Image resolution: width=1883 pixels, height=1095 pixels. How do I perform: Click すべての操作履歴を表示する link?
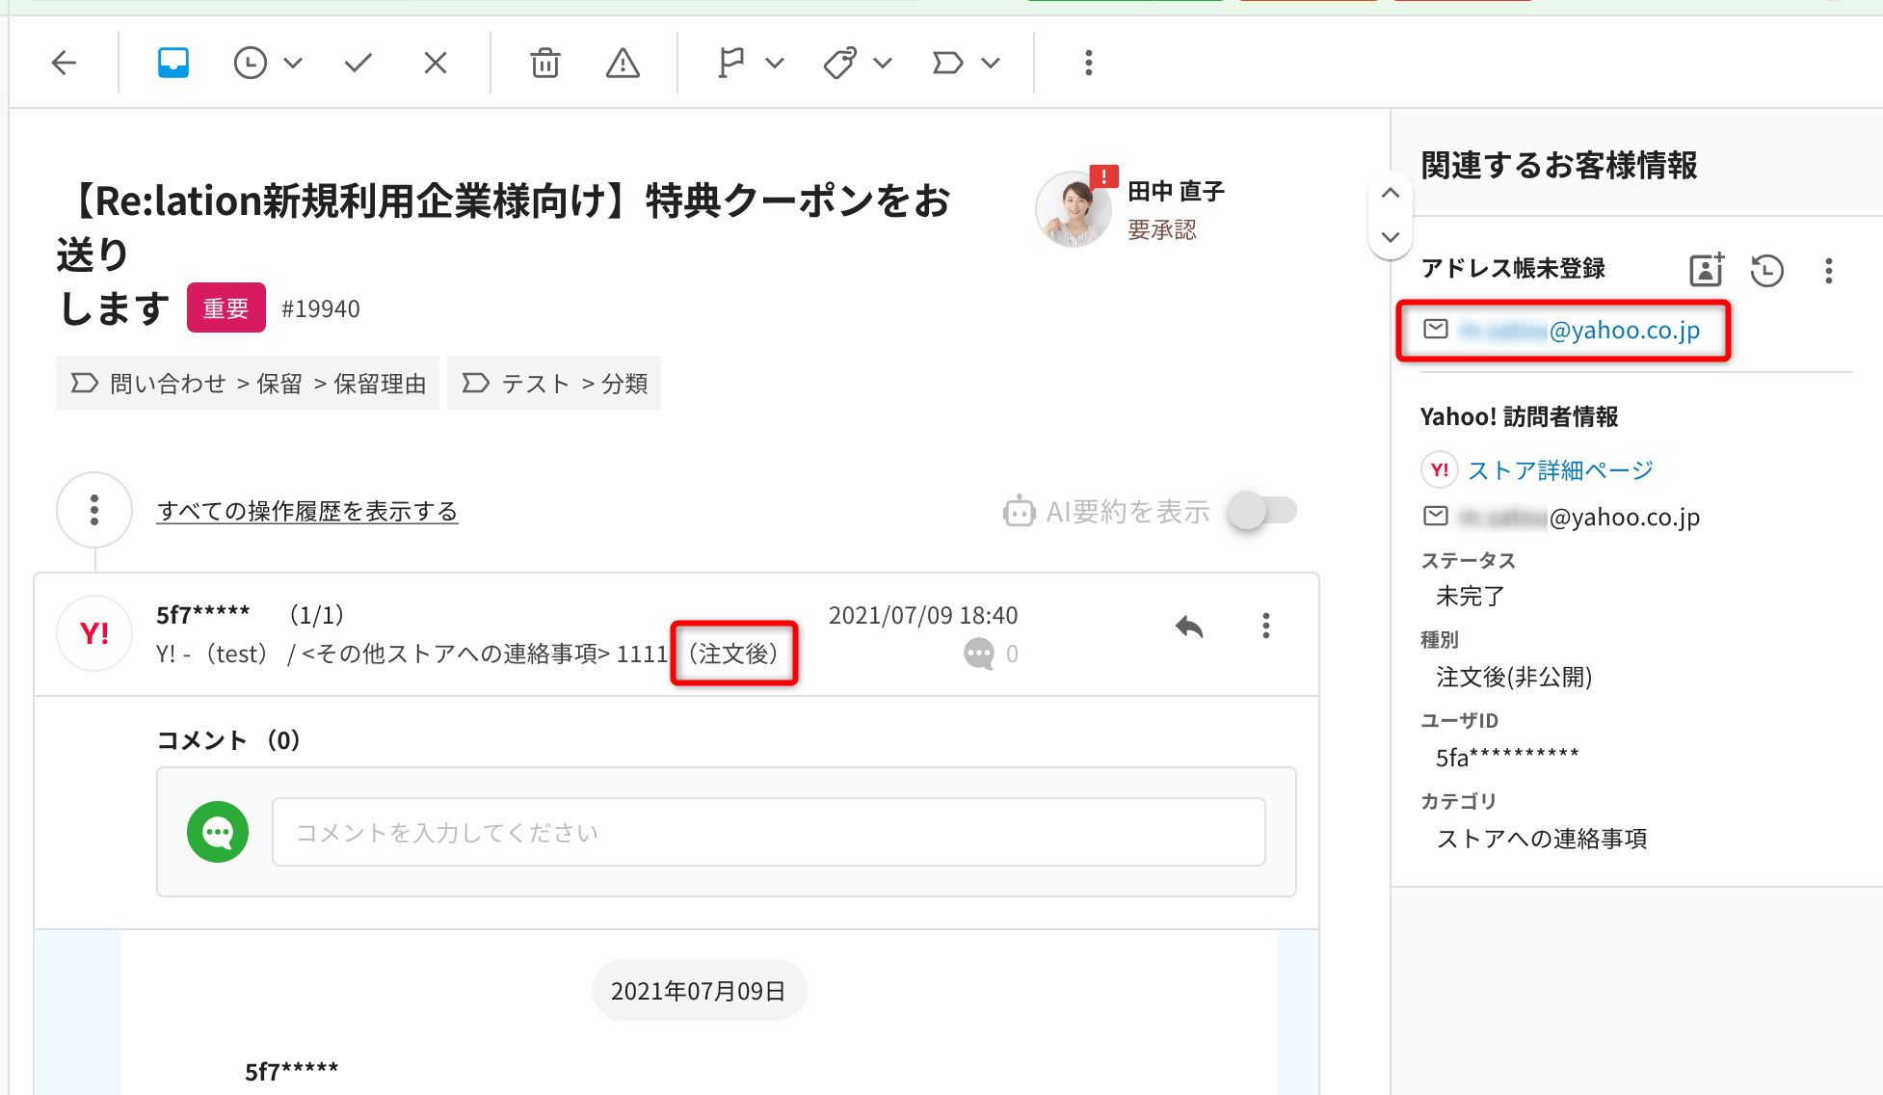pyautogui.click(x=307, y=511)
